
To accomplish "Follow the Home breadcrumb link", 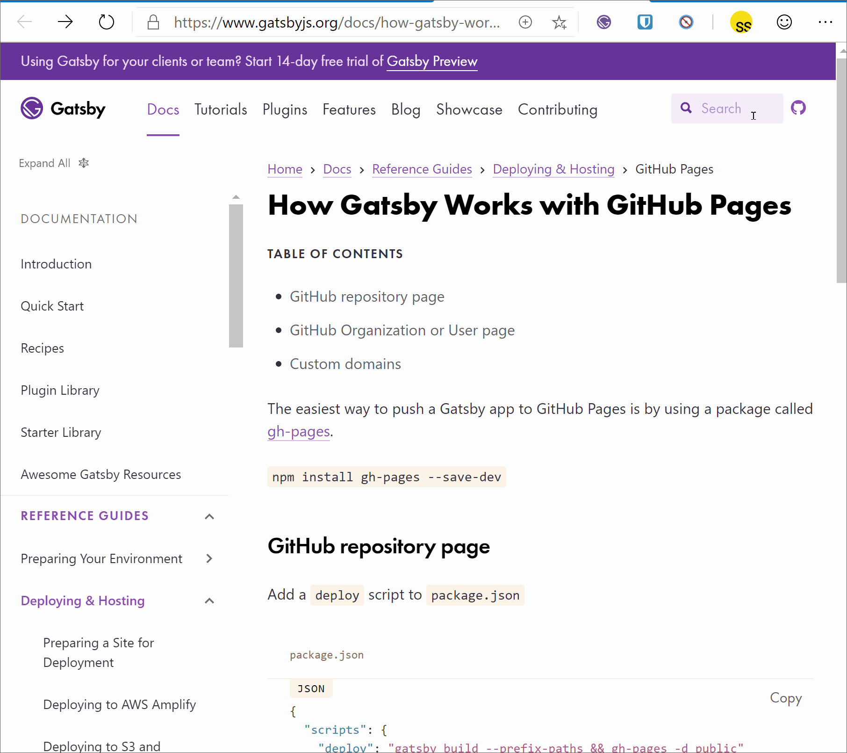I will pos(285,169).
